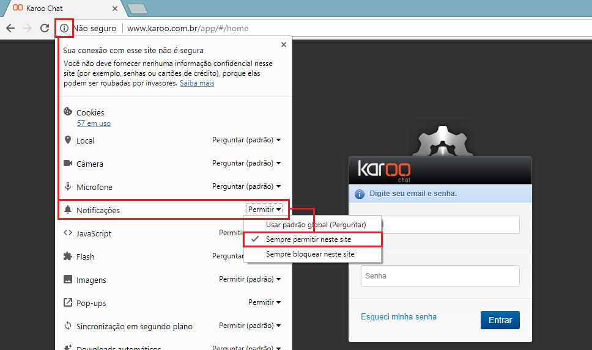Open the 57 em uso cookies link

pyautogui.click(x=94, y=123)
